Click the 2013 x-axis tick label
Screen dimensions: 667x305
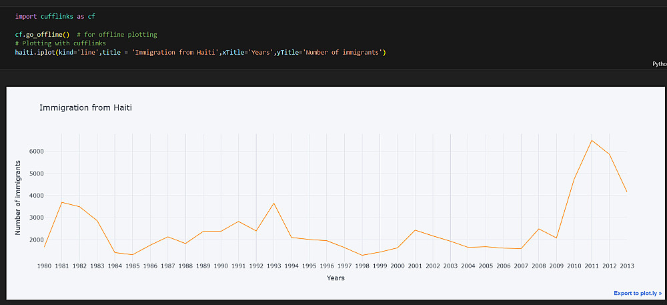(626, 266)
